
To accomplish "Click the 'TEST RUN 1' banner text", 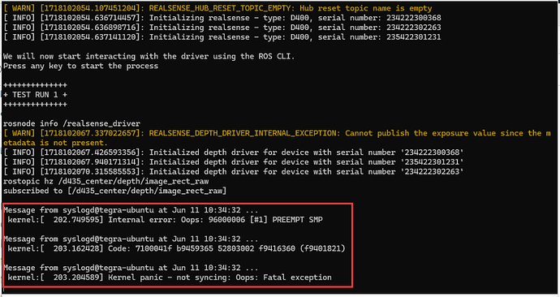I will click(36, 95).
